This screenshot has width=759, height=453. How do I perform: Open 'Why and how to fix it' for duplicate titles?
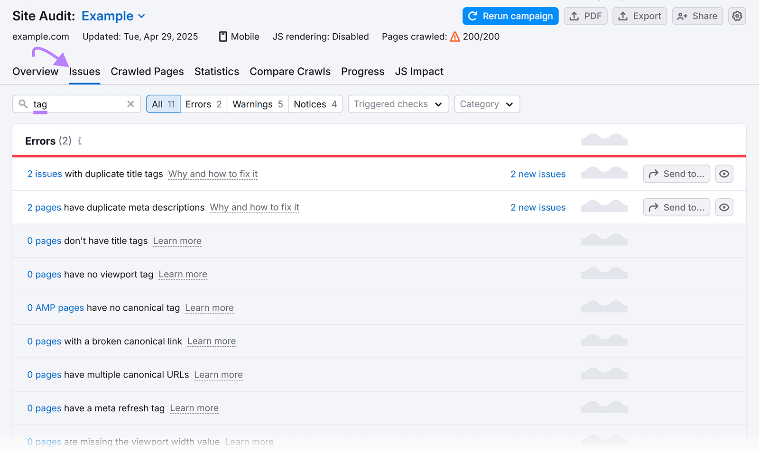pos(213,174)
